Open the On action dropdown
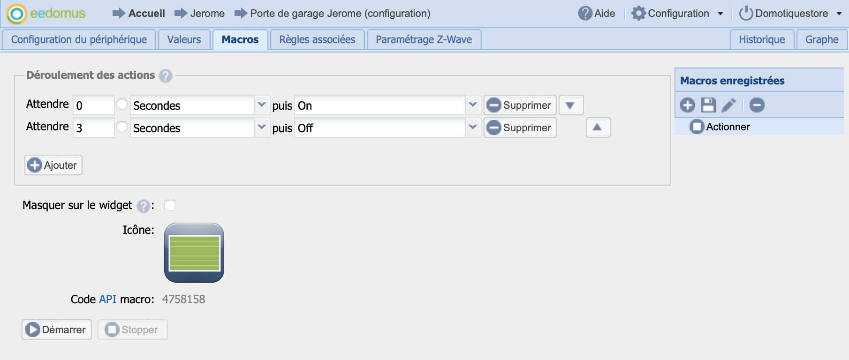The image size is (849, 360). click(472, 105)
